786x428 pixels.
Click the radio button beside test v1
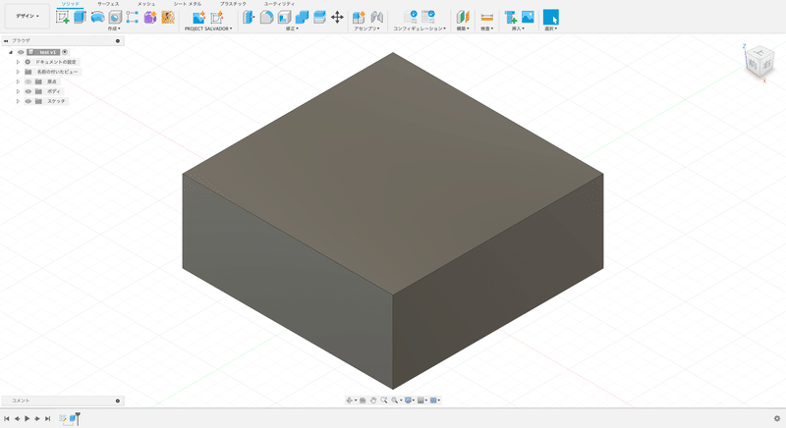point(65,52)
